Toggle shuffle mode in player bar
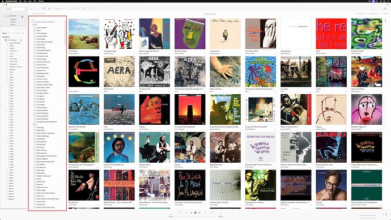 click(211, 213)
